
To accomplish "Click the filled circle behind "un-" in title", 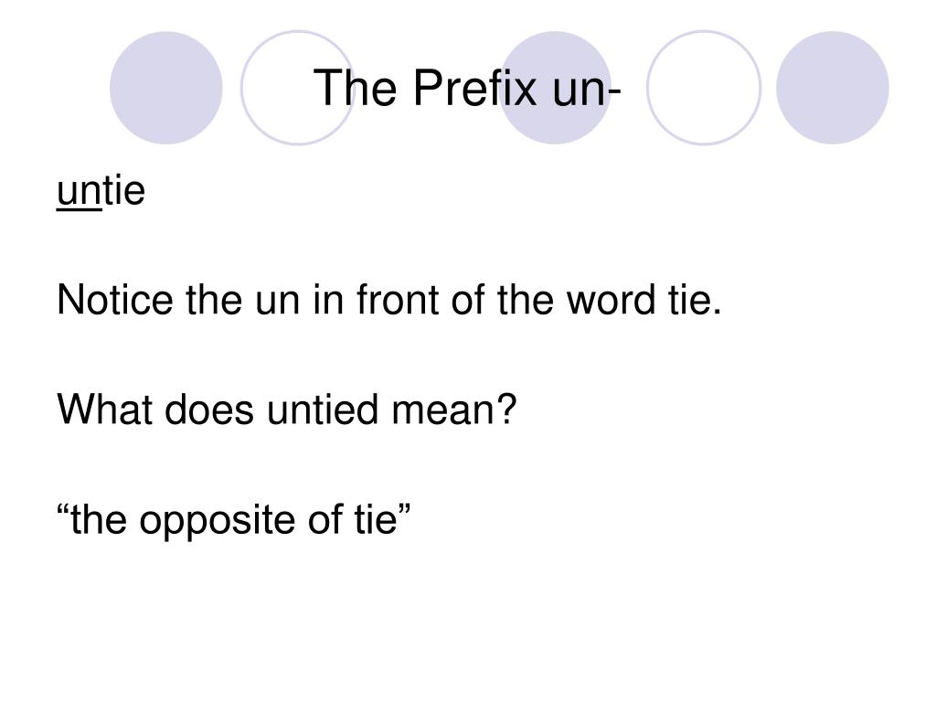I will coord(555,88).
